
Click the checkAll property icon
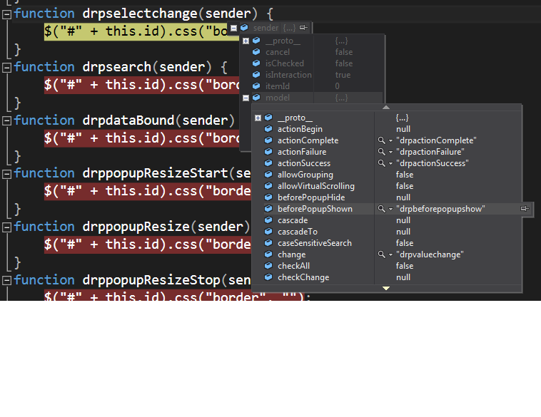click(268, 265)
